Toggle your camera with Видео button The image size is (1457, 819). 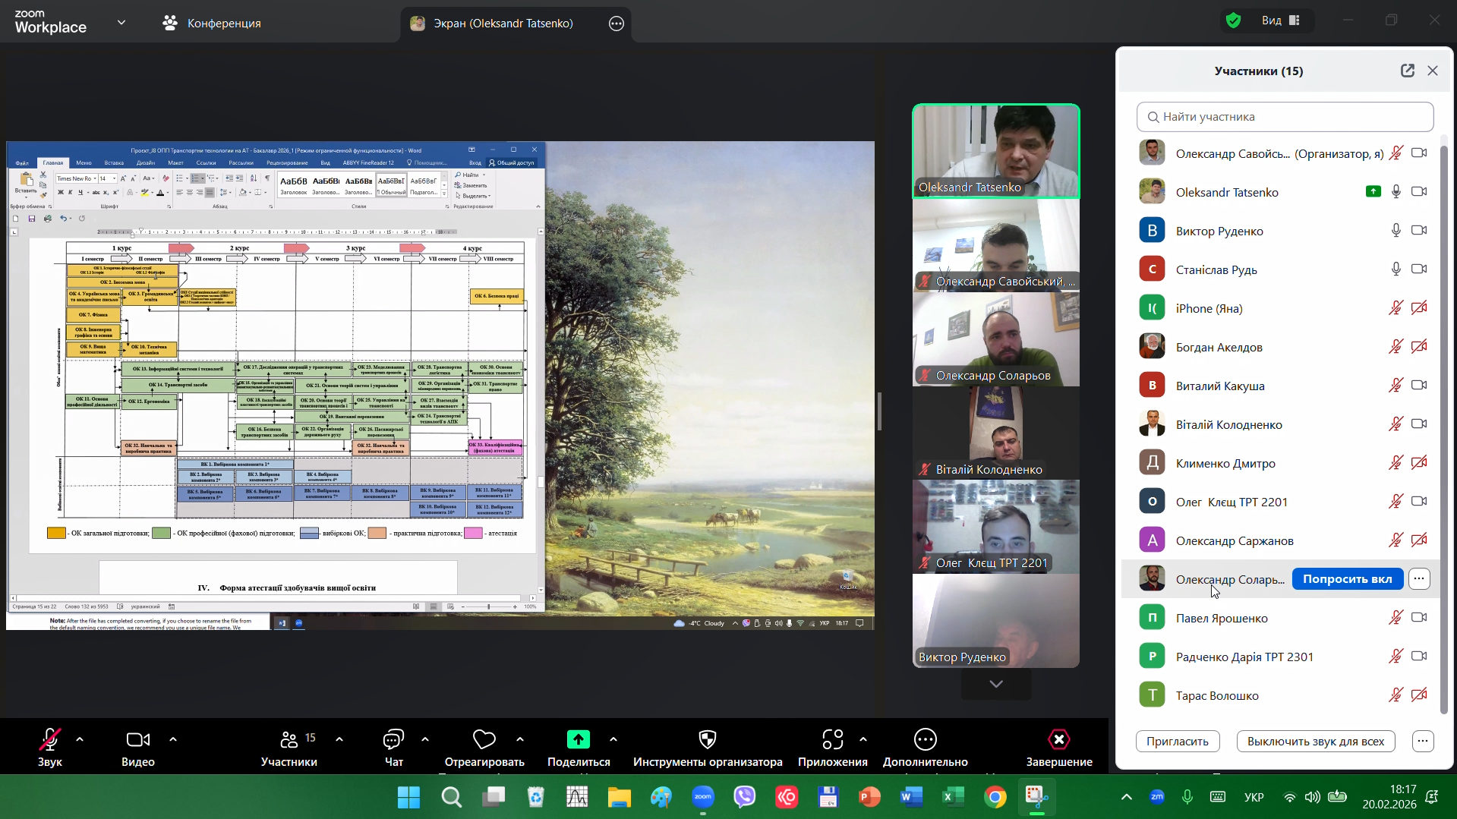(x=137, y=740)
